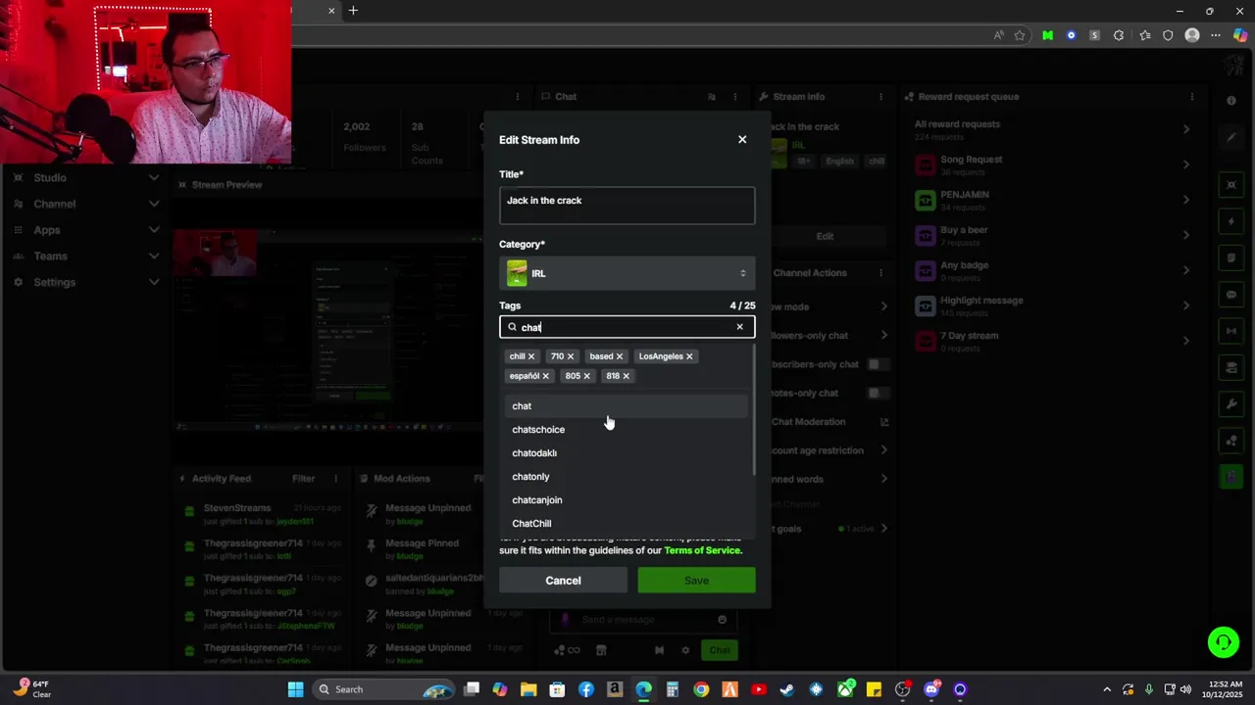Click the taskbar Search box
Screen dimensions: 1255x705
tap(384, 689)
